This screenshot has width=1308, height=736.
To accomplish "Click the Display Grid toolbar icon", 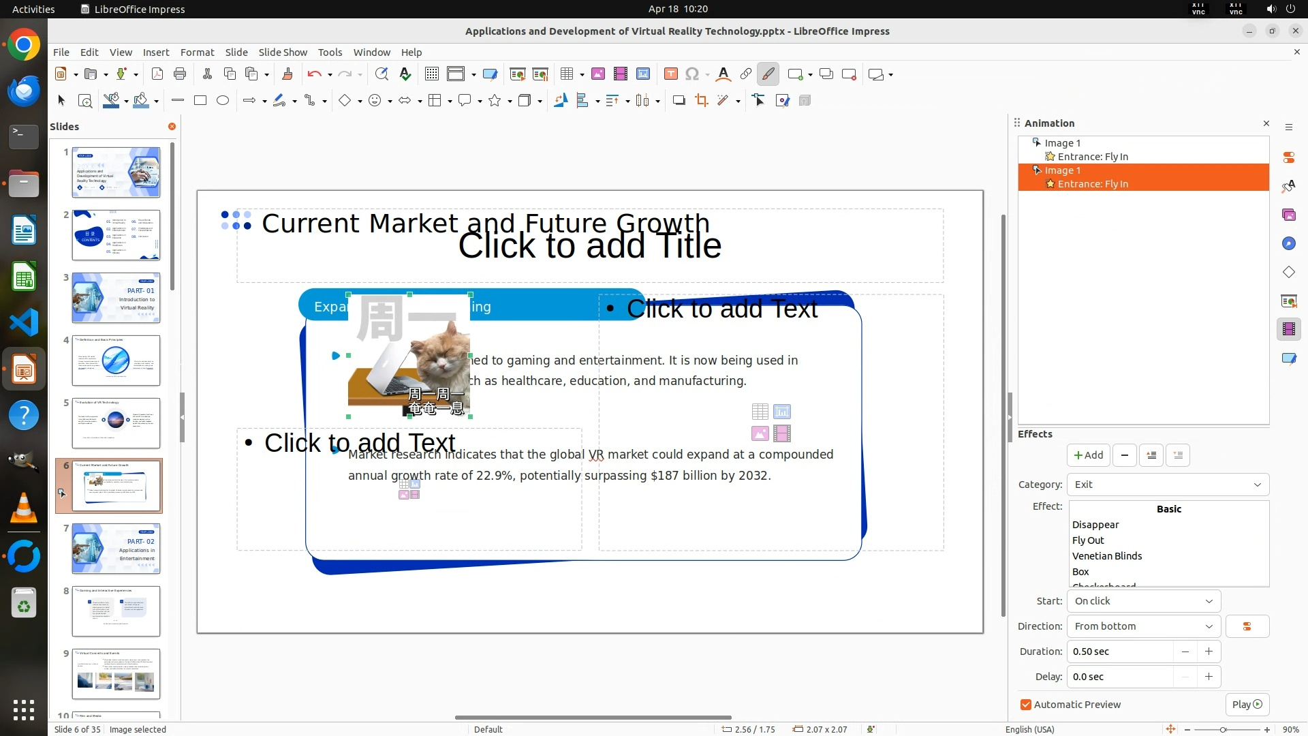I will [x=431, y=74].
